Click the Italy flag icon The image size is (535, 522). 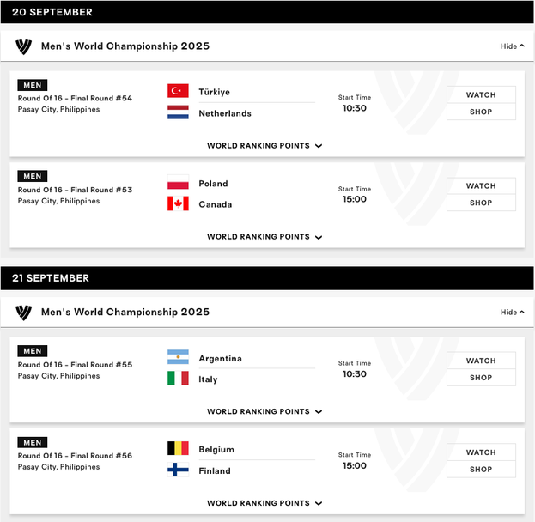[178, 379]
